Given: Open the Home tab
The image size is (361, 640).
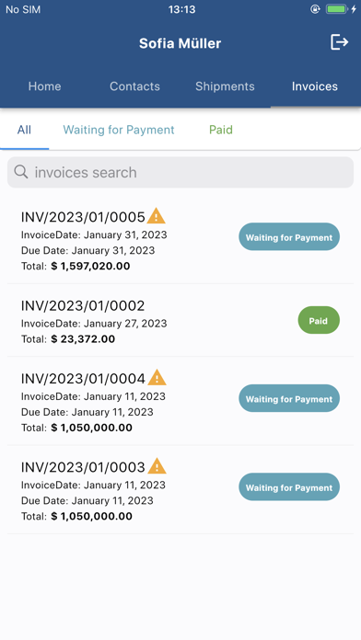Looking at the screenshot, I should tap(44, 86).
